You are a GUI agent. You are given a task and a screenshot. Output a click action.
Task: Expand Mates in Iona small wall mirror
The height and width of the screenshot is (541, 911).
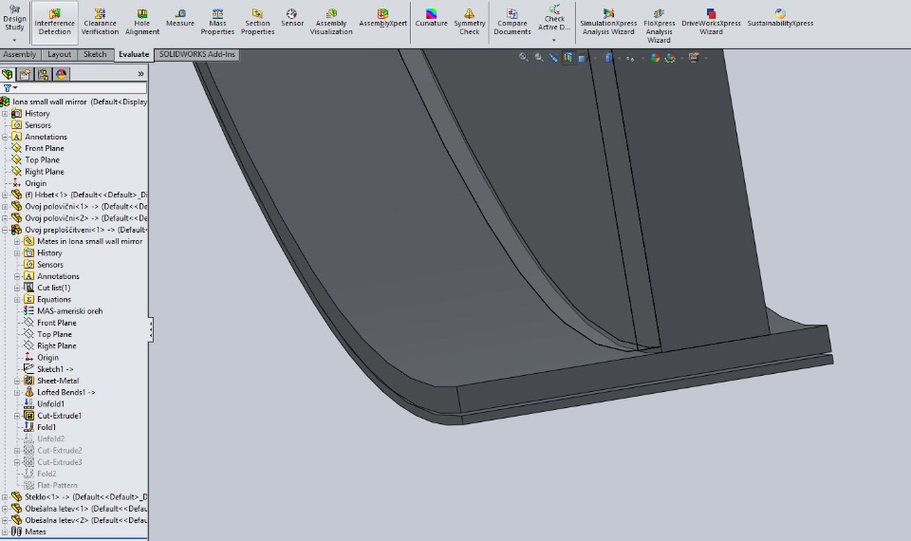point(17,241)
